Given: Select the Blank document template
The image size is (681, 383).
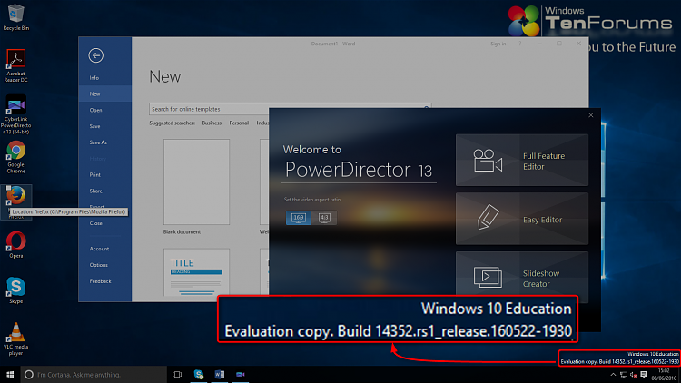Looking at the screenshot, I should [196, 187].
